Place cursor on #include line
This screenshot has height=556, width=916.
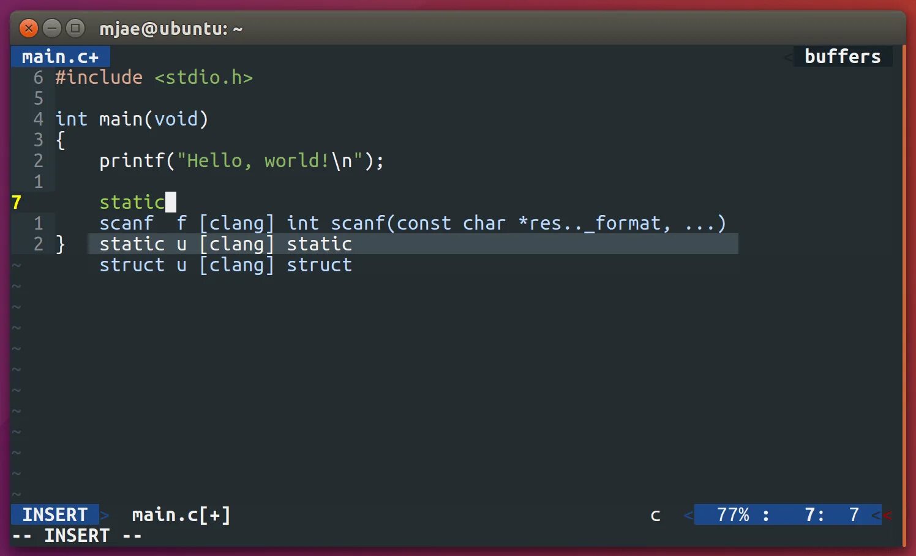(154, 78)
